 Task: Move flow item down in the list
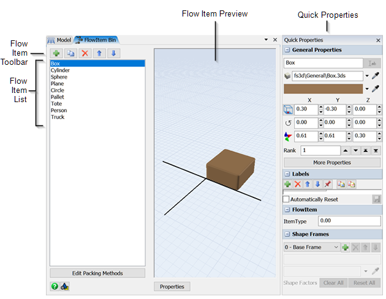(x=113, y=53)
